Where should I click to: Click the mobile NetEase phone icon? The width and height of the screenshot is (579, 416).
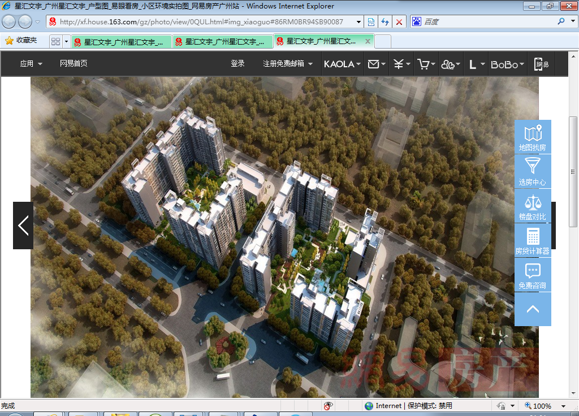pyautogui.click(x=541, y=64)
